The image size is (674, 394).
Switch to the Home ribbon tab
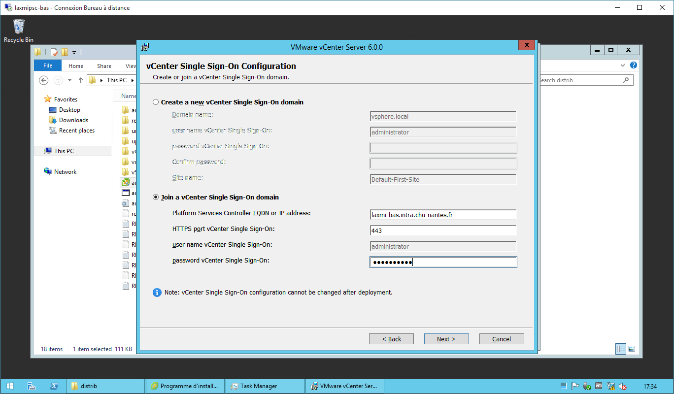pyautogui.click(x=76, y=66)
